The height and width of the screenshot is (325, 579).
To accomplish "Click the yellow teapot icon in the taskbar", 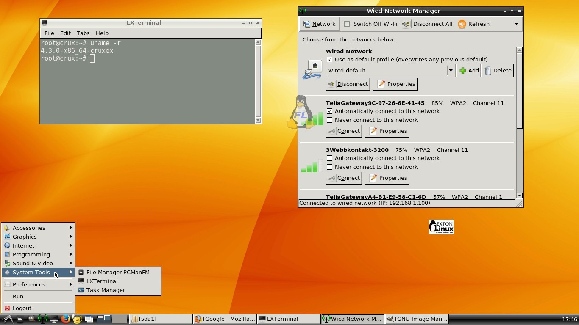I will click(77, 319).
